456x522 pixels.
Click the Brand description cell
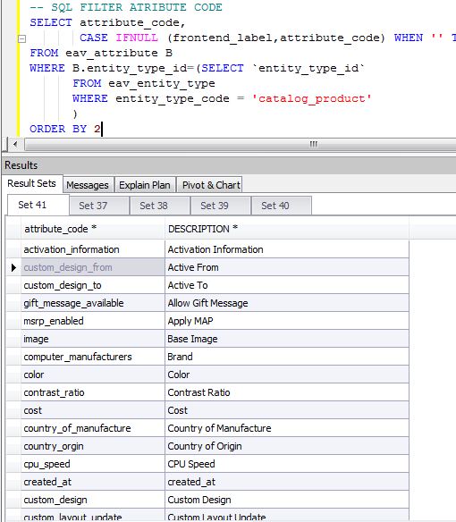287,357
